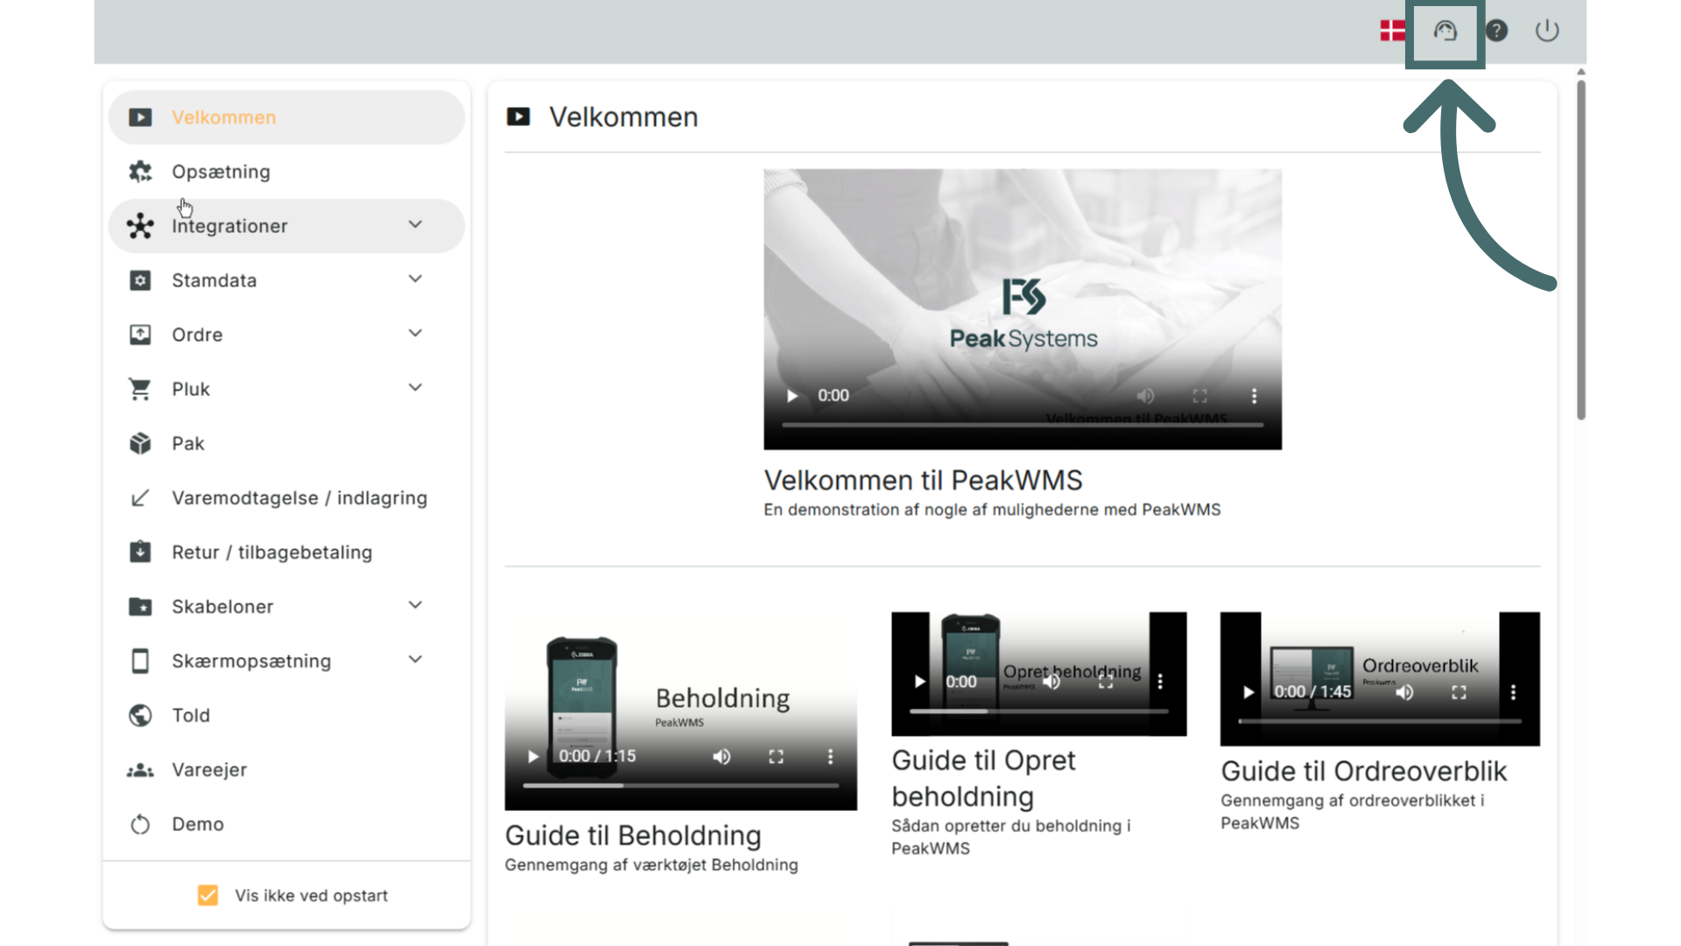
Task: Open the help question mark icon
Action: [1497, 31]
